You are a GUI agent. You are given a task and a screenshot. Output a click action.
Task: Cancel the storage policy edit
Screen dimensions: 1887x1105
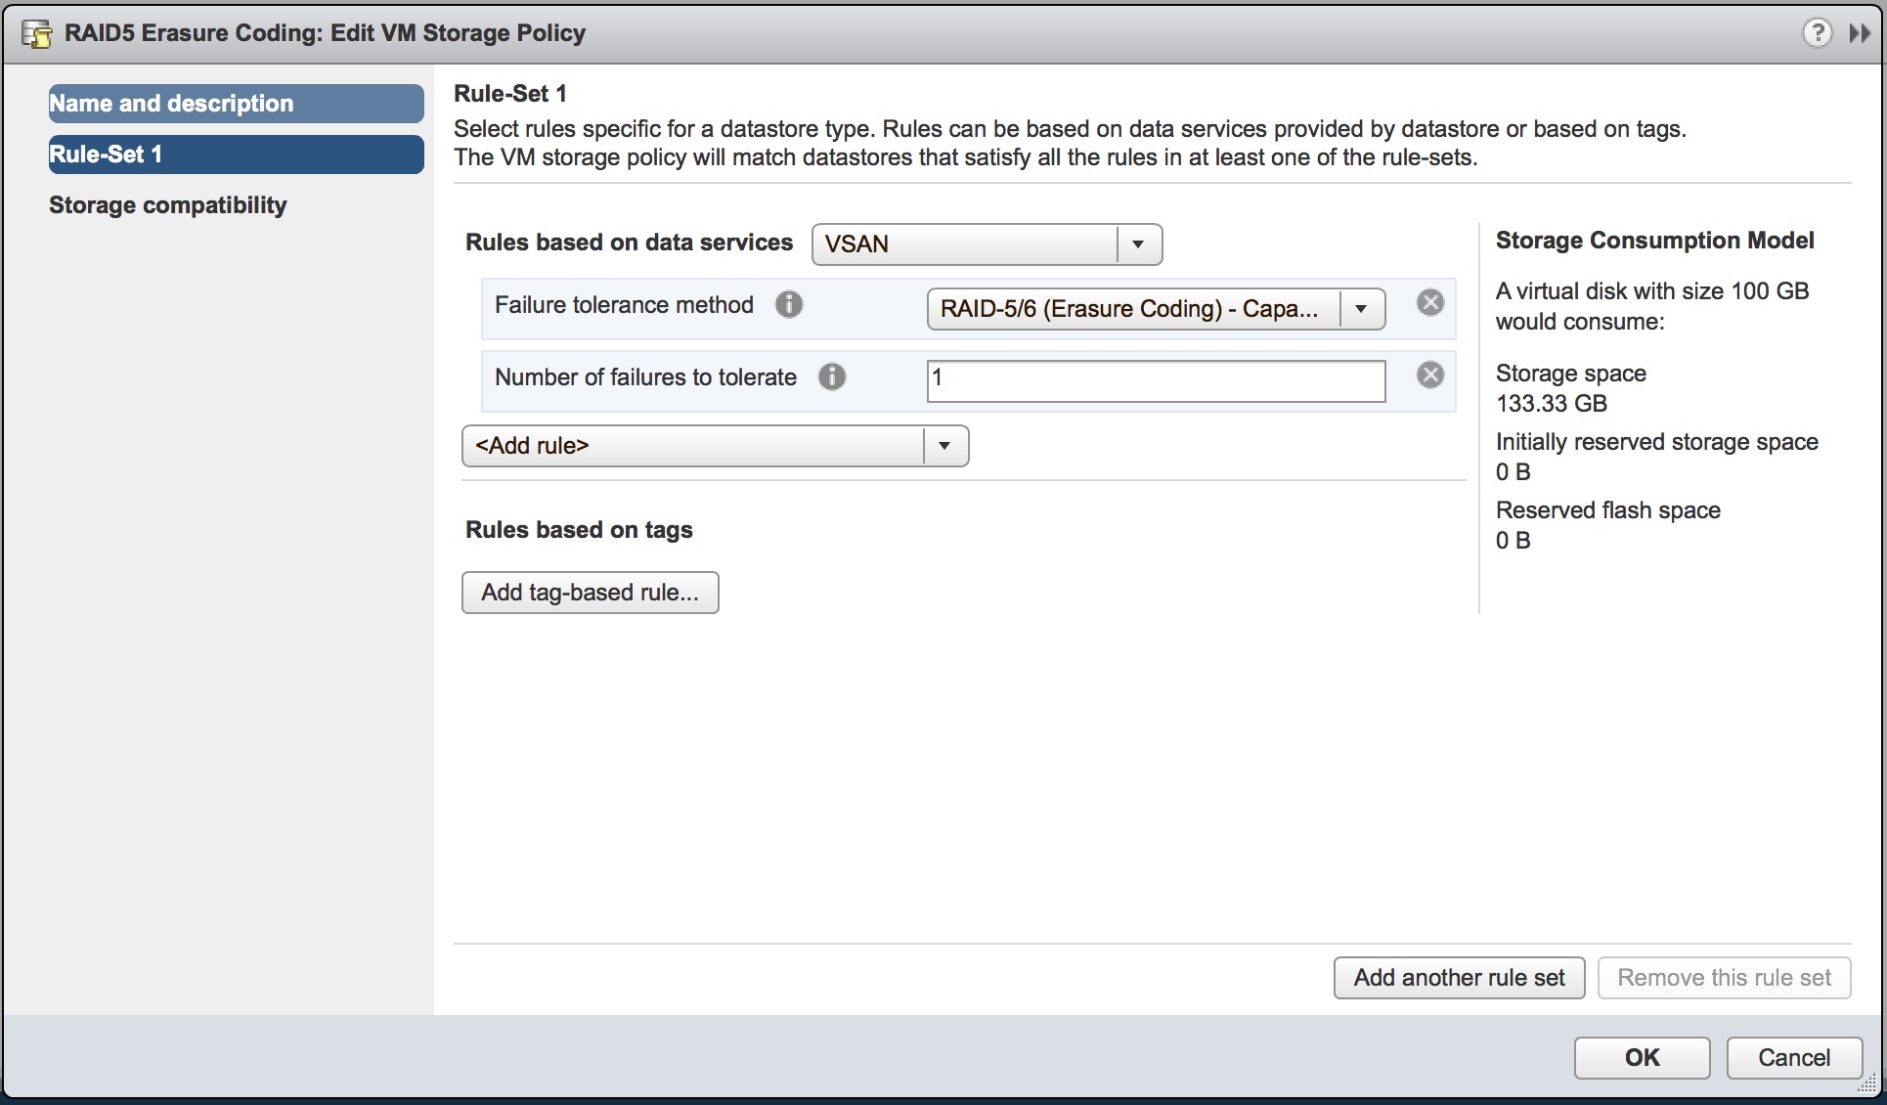click(x=1793, y=1058)
